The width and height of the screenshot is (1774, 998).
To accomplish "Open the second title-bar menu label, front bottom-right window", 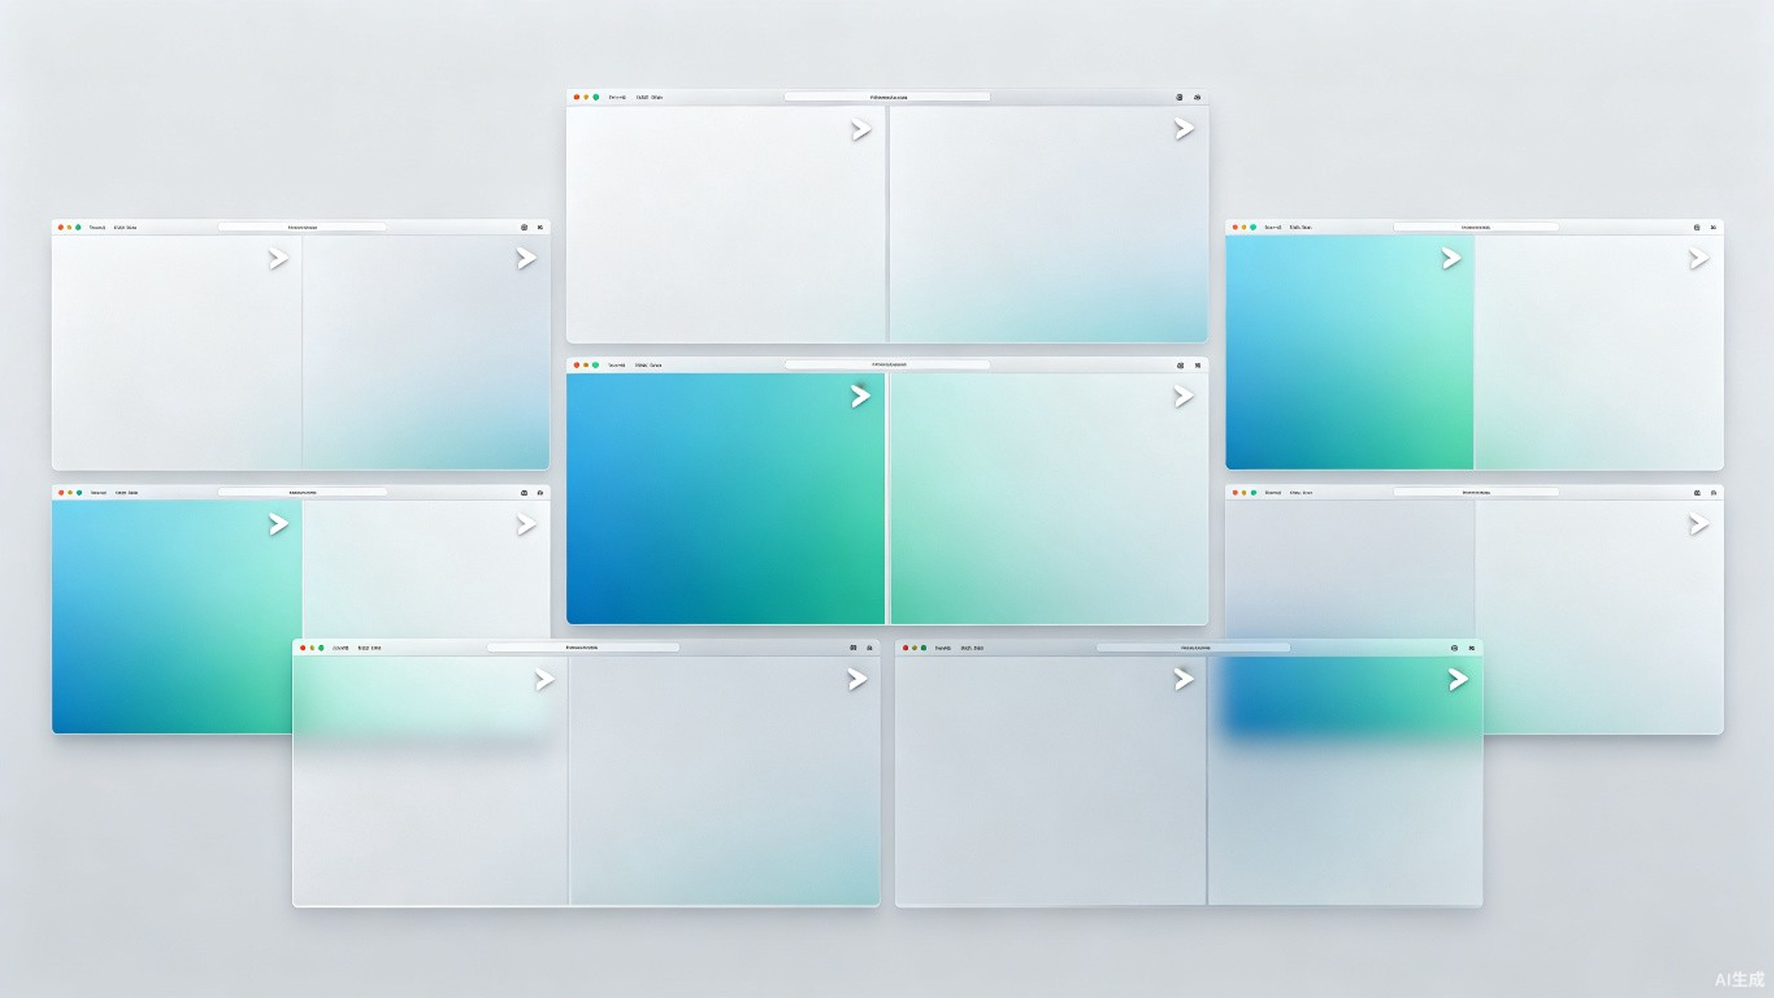I will pyautogui.click(x=973, y=648).
